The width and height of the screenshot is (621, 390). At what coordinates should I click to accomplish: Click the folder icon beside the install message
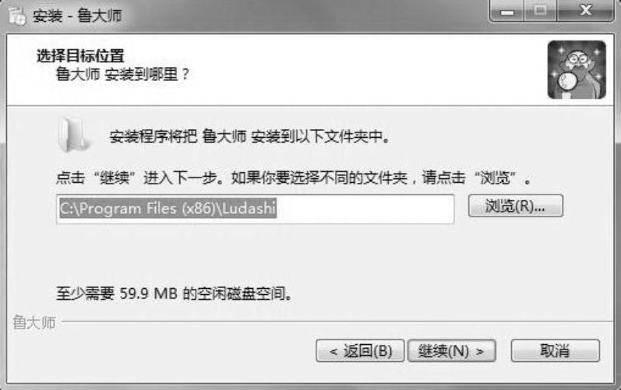coord(74,135)
